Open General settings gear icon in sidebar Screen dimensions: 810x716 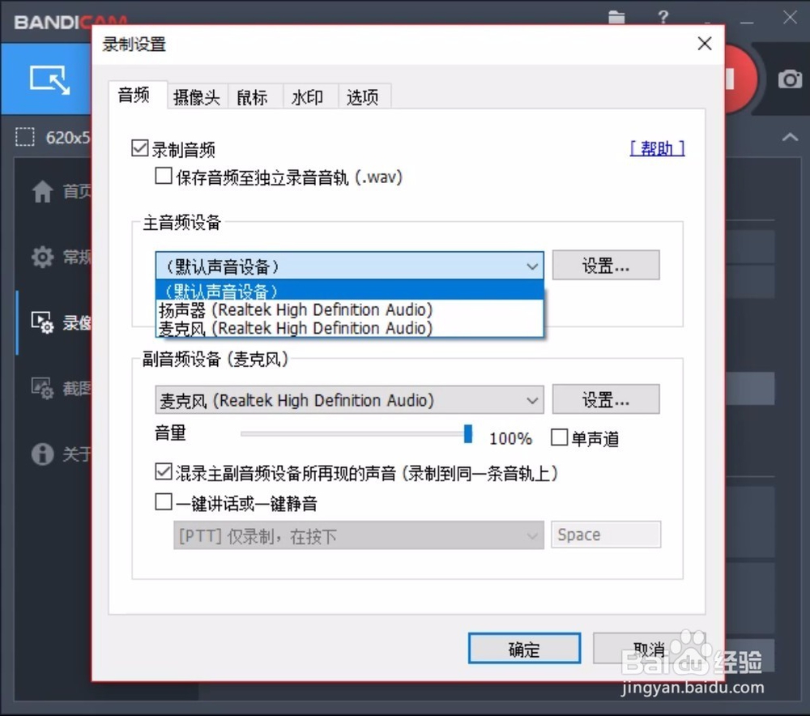point(42,257)
